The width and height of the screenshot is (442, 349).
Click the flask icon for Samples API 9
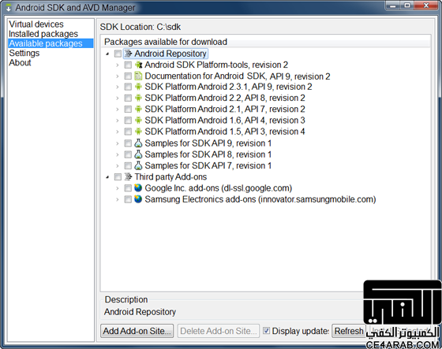138,143
